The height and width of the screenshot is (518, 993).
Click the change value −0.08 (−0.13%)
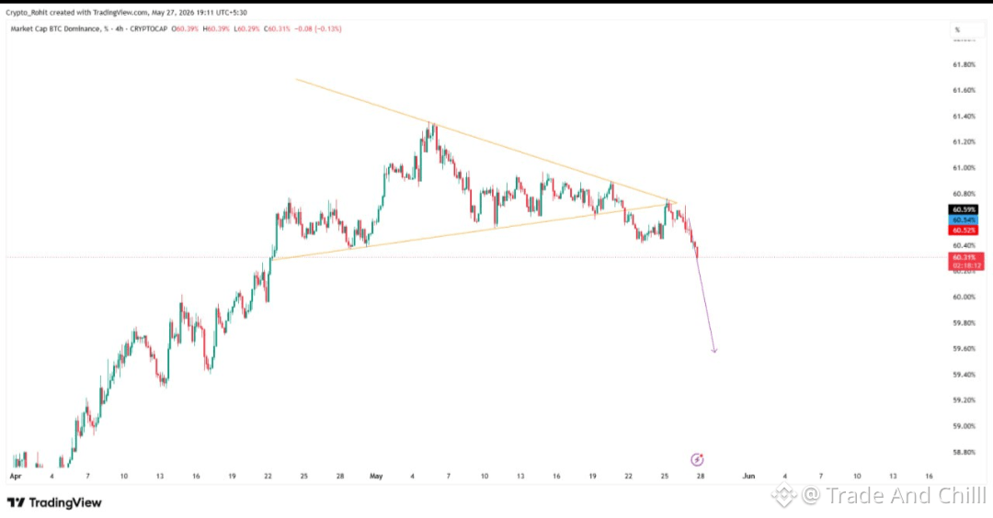coord(318,29)
